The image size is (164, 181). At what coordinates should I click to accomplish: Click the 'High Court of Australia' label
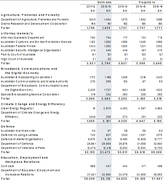(17, 59)
